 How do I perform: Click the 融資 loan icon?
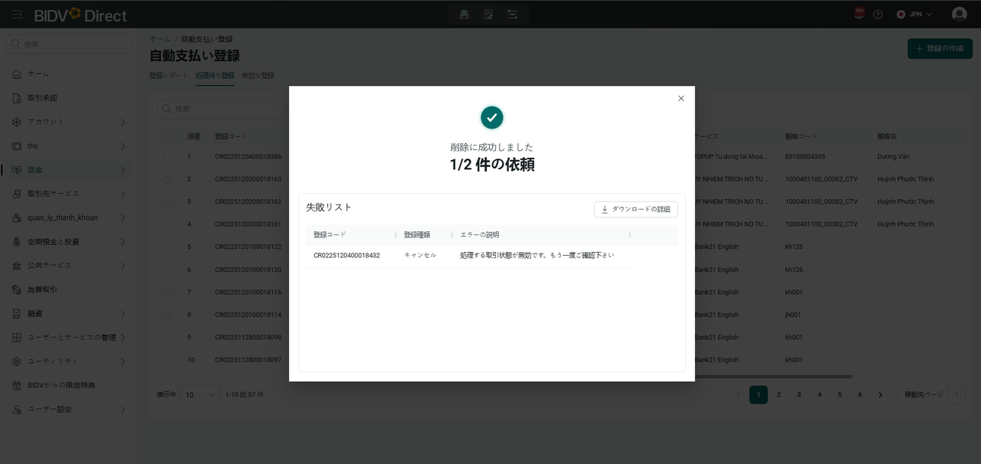click(x=17, y=314)
